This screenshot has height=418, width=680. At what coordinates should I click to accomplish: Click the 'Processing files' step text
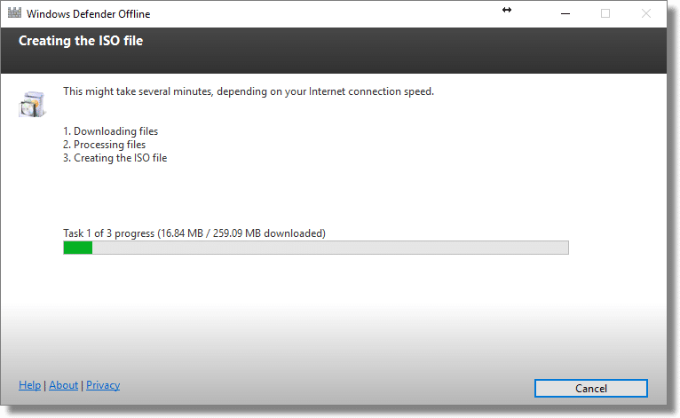point(109,145)
